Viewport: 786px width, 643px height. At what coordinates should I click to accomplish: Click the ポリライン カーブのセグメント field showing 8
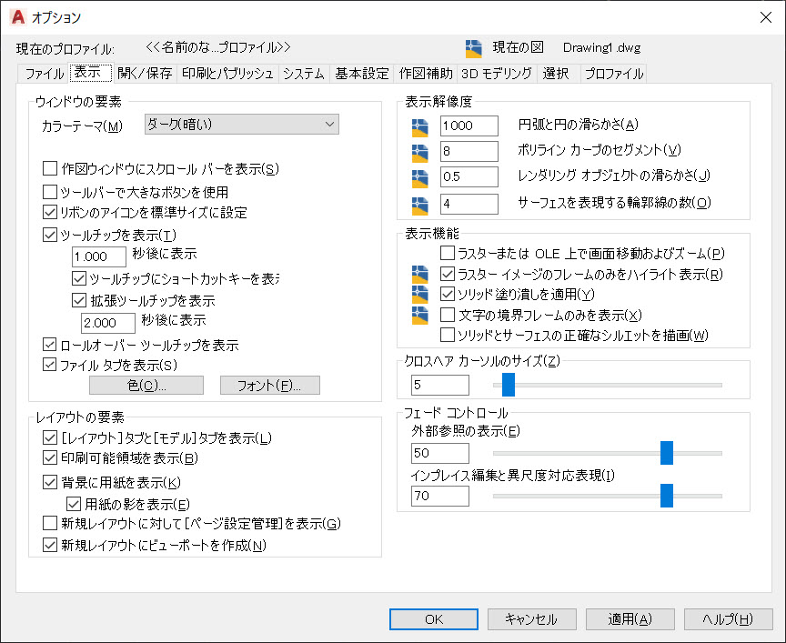[469, 151]
